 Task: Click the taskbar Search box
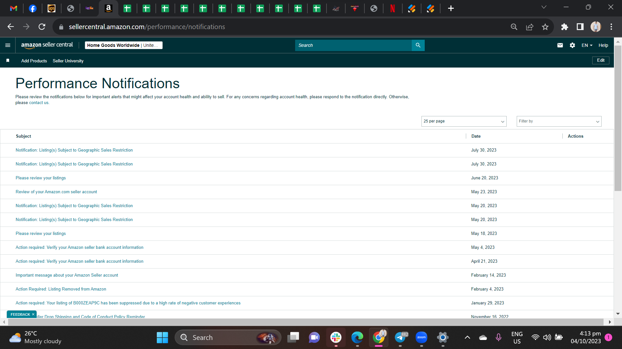[x=228, y=338]
